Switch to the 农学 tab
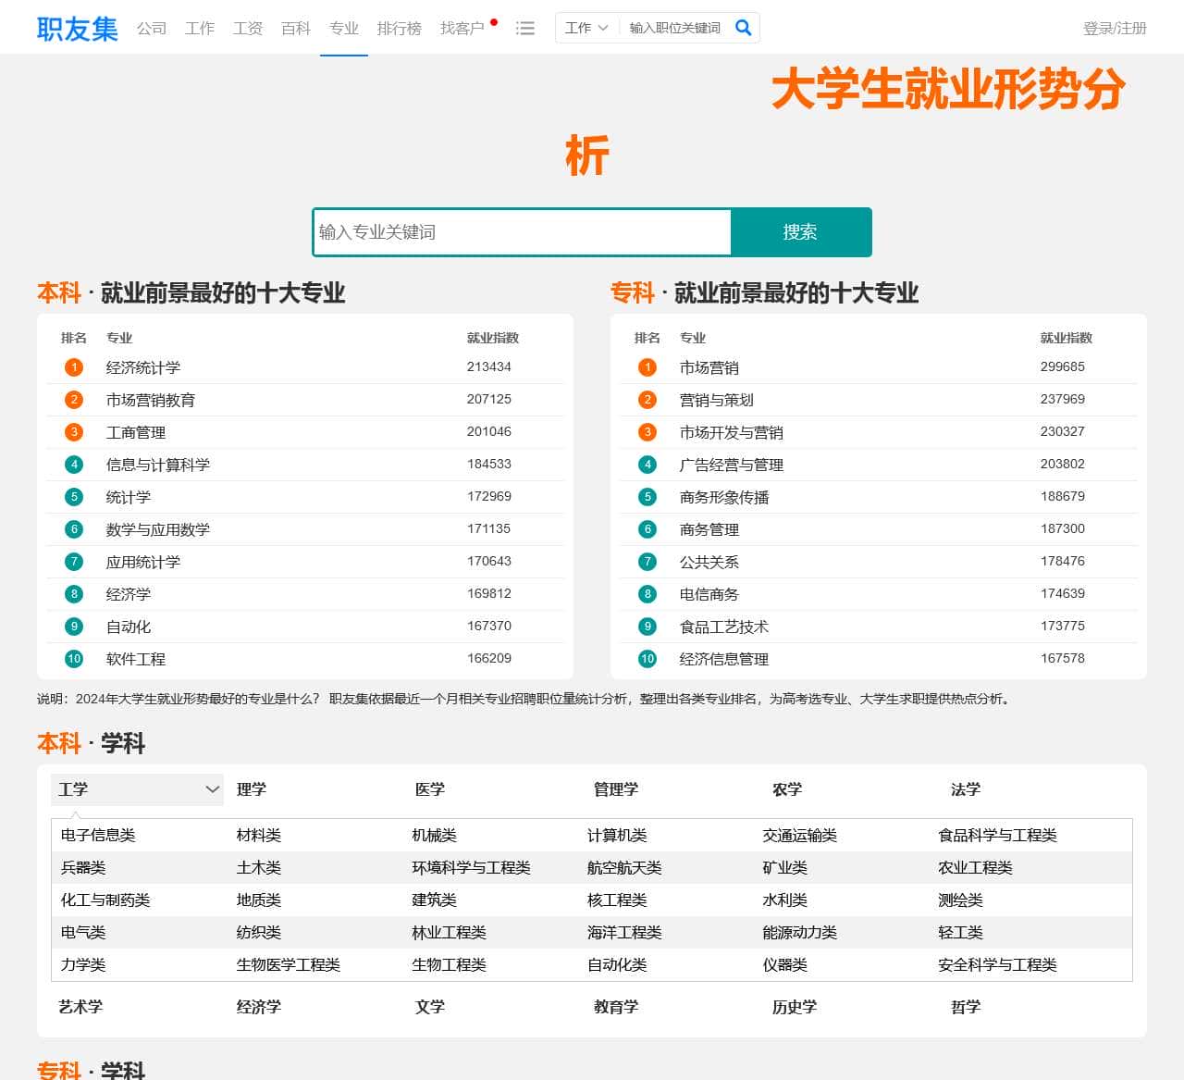 tap(785, 789)
